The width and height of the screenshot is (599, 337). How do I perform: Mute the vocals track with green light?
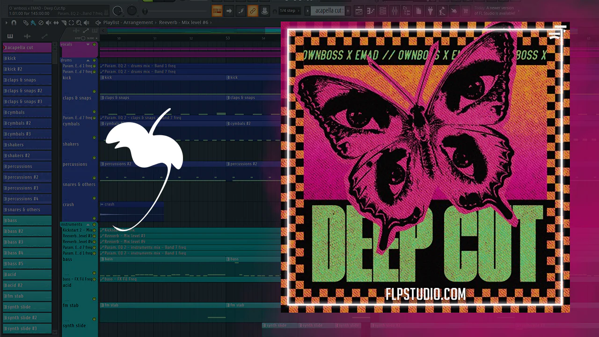coord(94,44)
